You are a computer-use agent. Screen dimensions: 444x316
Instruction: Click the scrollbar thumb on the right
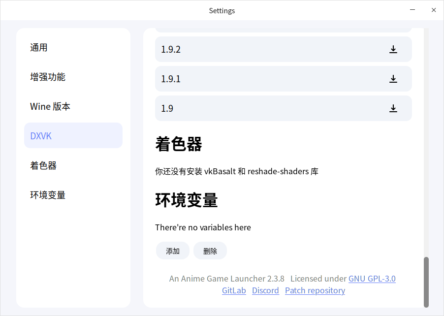click(x=426, y=283)
